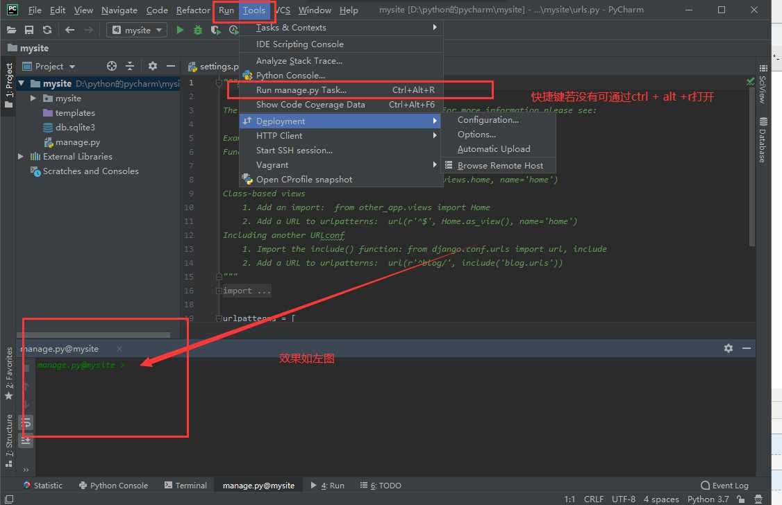This screenshot has width=782, height=505.
Task: Open the Terminal tool window tab
Action: 185,486
